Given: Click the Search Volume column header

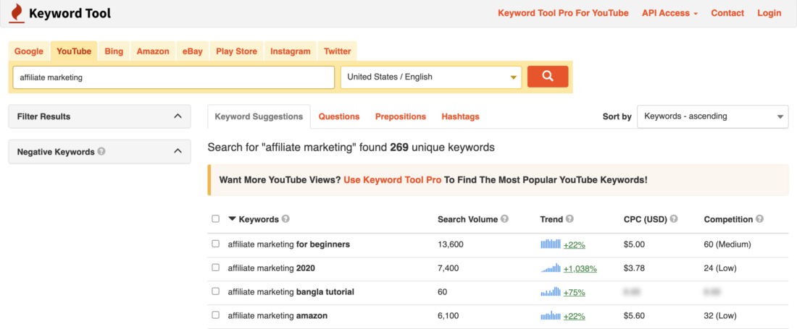Looking at the screenshot, I should [x=467, y=219].
